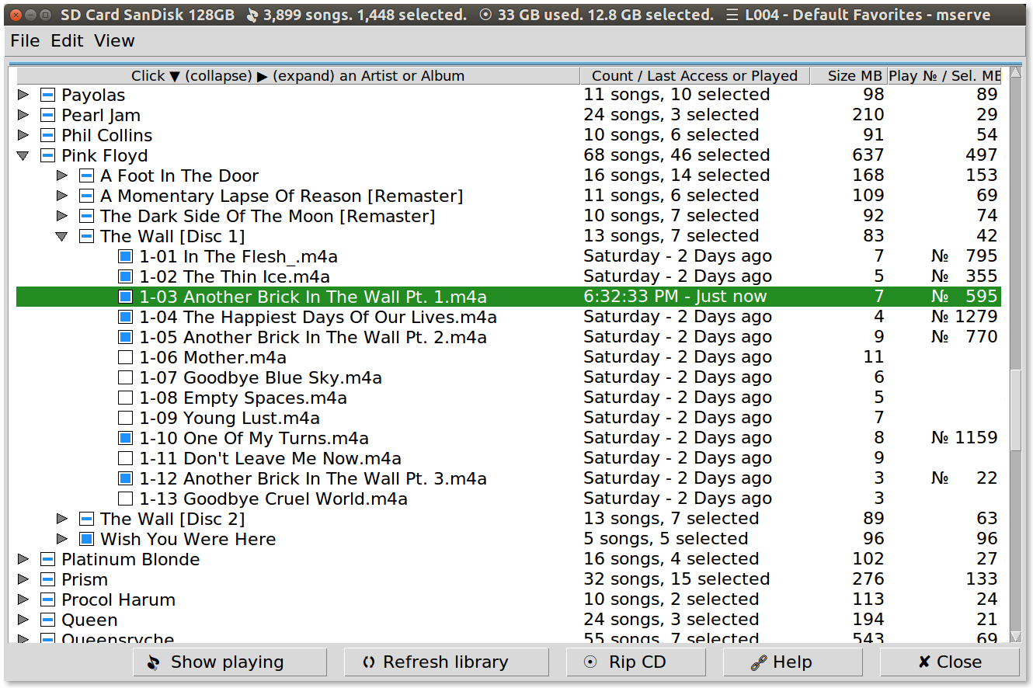
Task: Click the music note icon on Show playing
Action: (x=154, y=662)
